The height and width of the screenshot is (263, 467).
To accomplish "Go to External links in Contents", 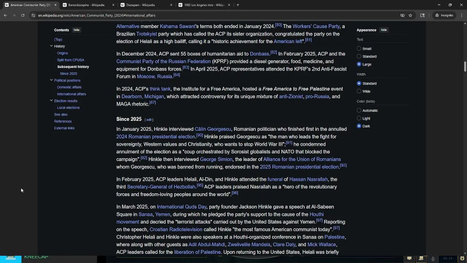I will (64, 128).
